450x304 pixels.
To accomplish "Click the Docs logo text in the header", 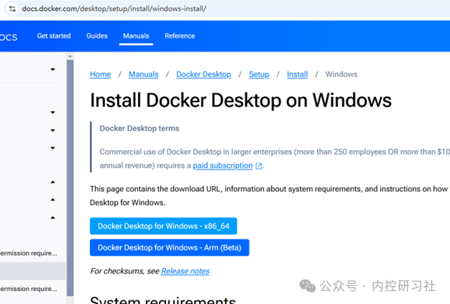I will (9, 37).
